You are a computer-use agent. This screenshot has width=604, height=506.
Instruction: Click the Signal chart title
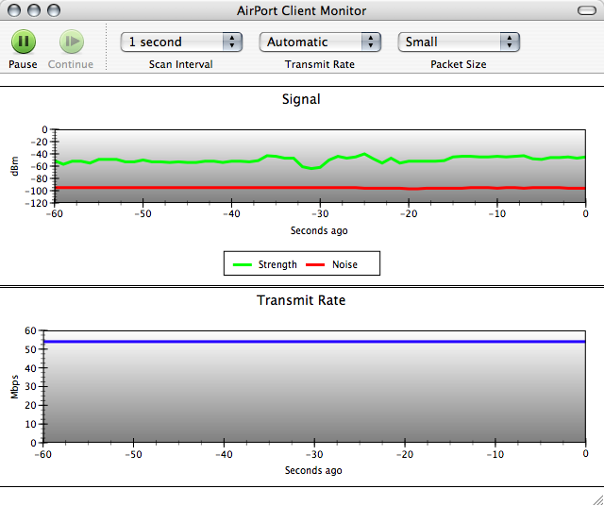click(301, 99)
